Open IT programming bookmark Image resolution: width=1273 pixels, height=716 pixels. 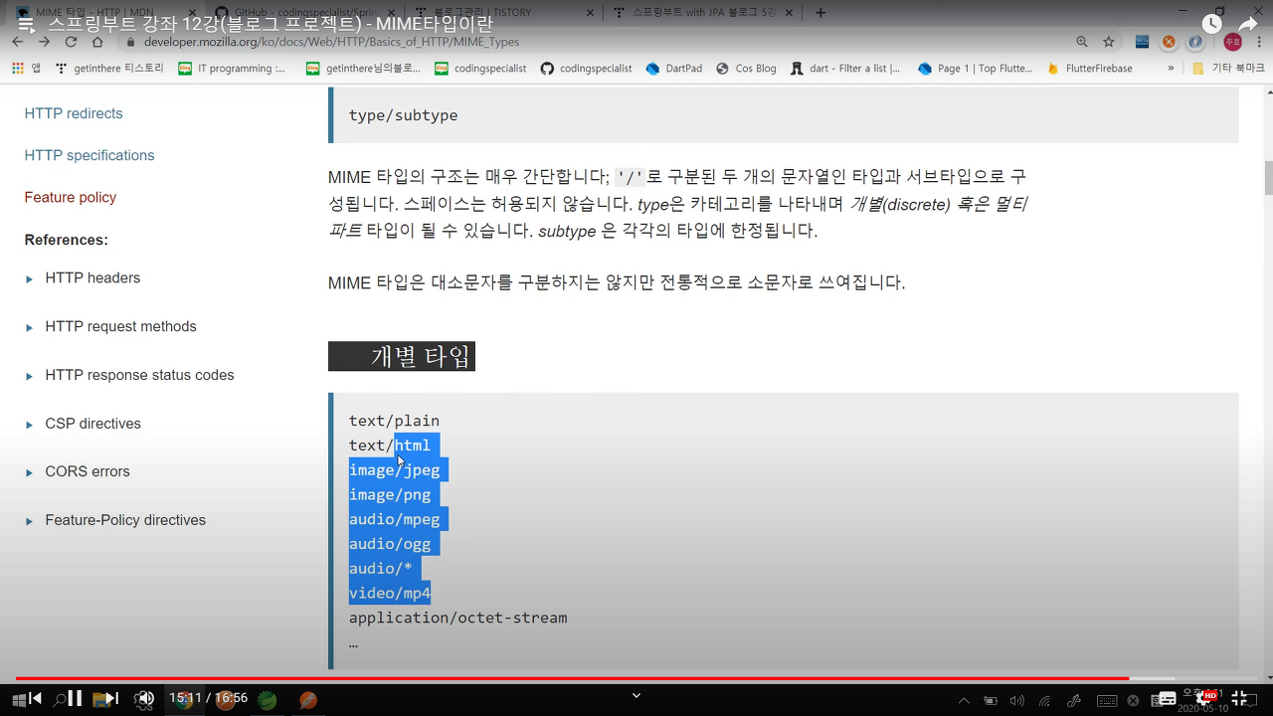(x=232, y=69)
